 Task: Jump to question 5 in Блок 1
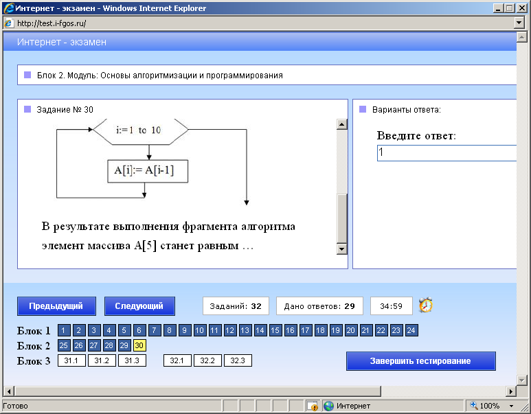point(124,330)
